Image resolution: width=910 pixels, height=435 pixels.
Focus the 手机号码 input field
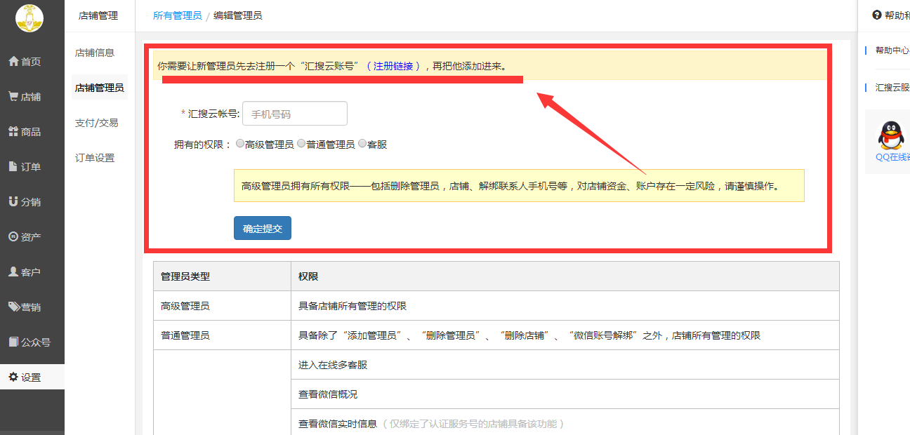(294, 114)
